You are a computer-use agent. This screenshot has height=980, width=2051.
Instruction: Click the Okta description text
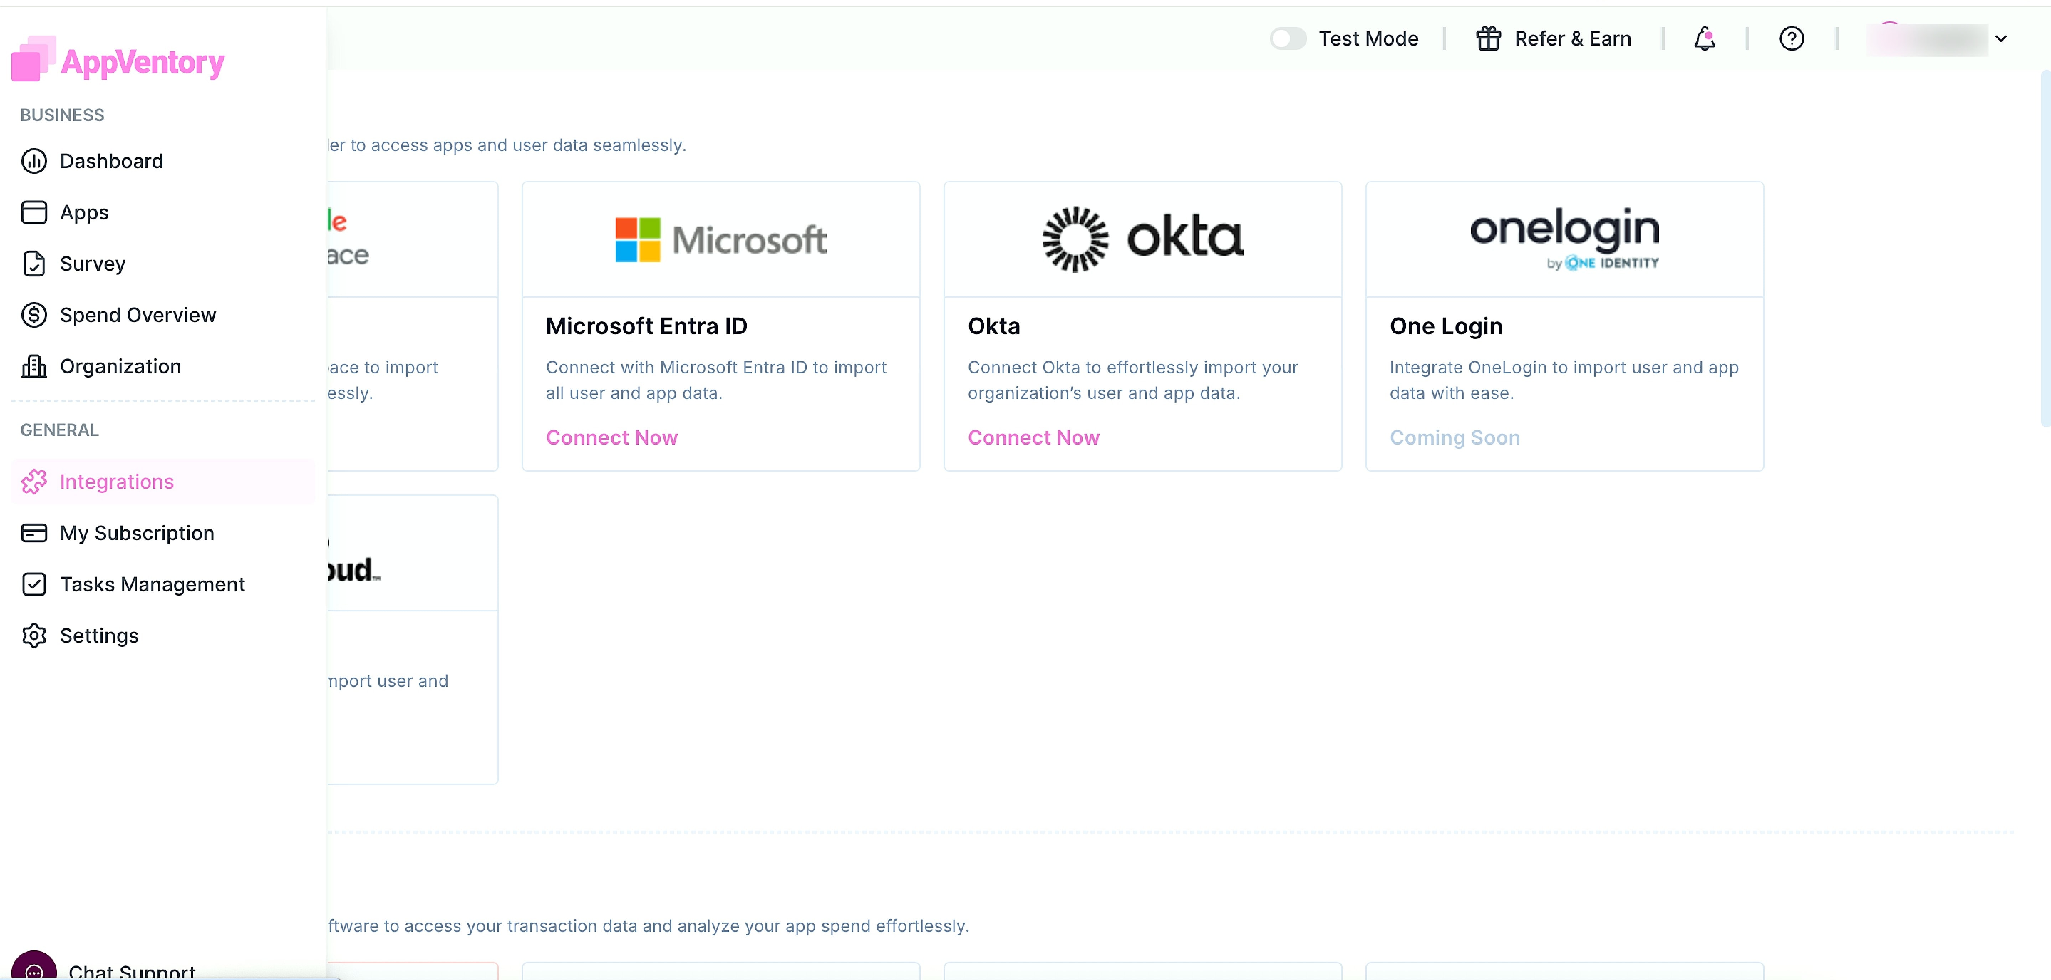[x=1133, y=380]
